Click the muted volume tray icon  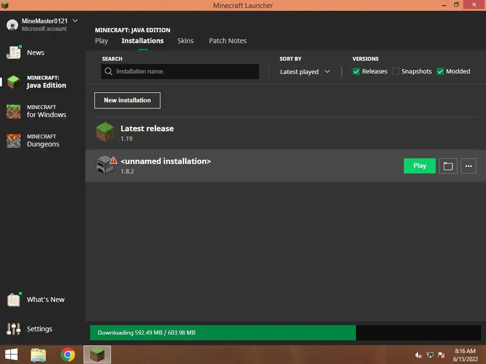pos(418,355)
